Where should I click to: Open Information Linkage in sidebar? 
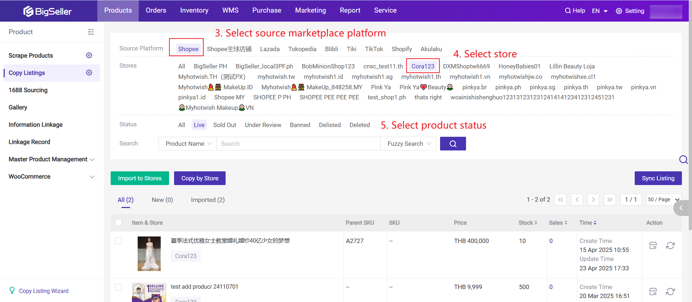pos(36,125)
